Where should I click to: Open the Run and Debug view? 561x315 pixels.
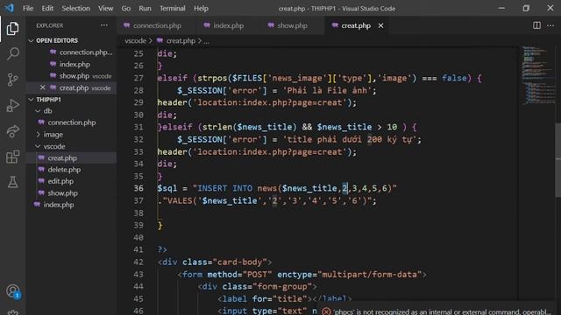click(12, 105)
